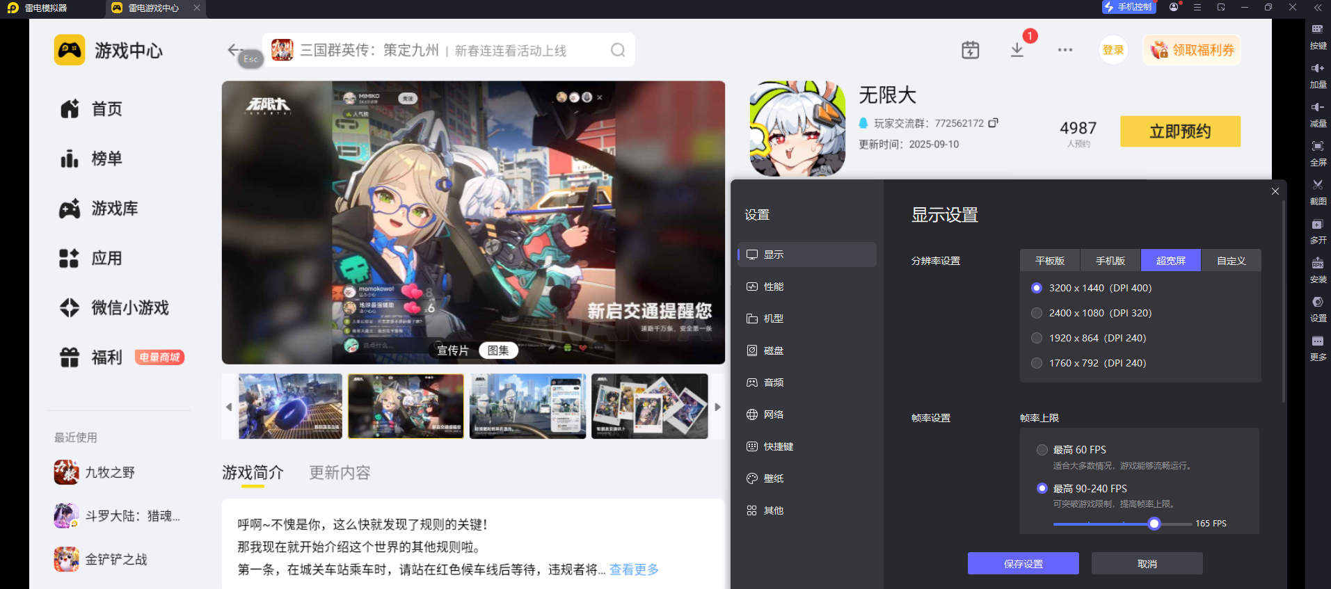The height and width of the screenshot is (589, 1331).
Task: Open the 壁纸 settings section
Action: [807, 478]
